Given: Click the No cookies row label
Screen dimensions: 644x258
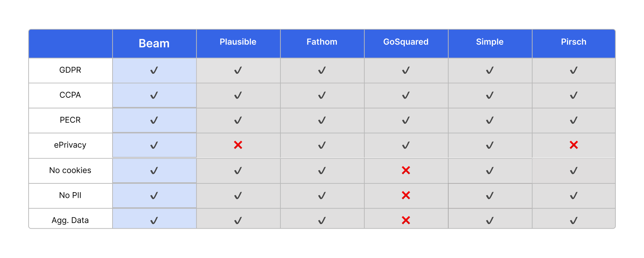Looking at the screenshot, I should pyautogui.click(x=70, y=170).
